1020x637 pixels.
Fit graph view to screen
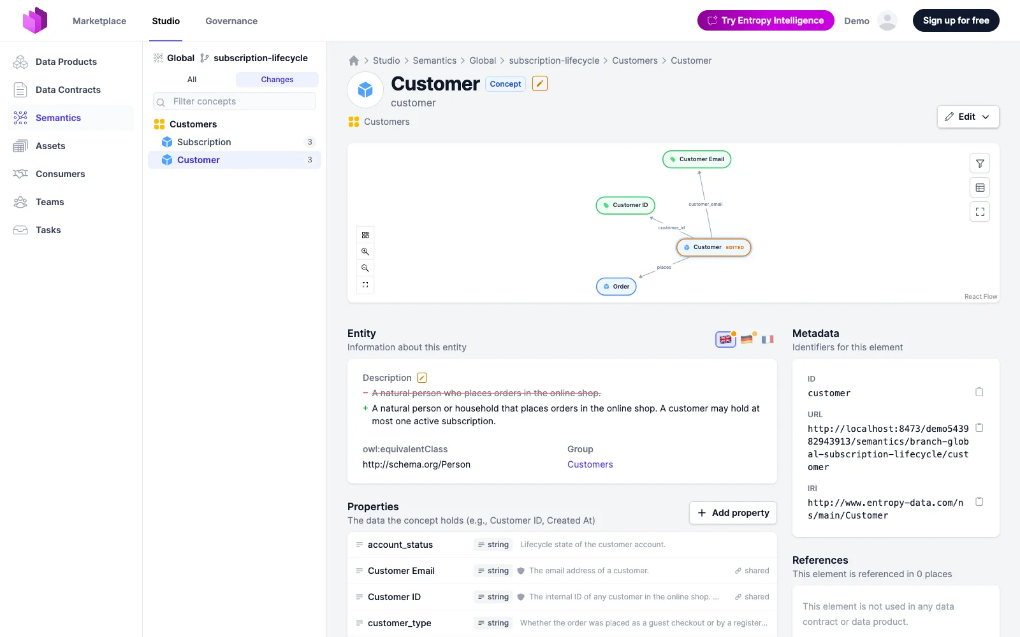pos(365,285)
